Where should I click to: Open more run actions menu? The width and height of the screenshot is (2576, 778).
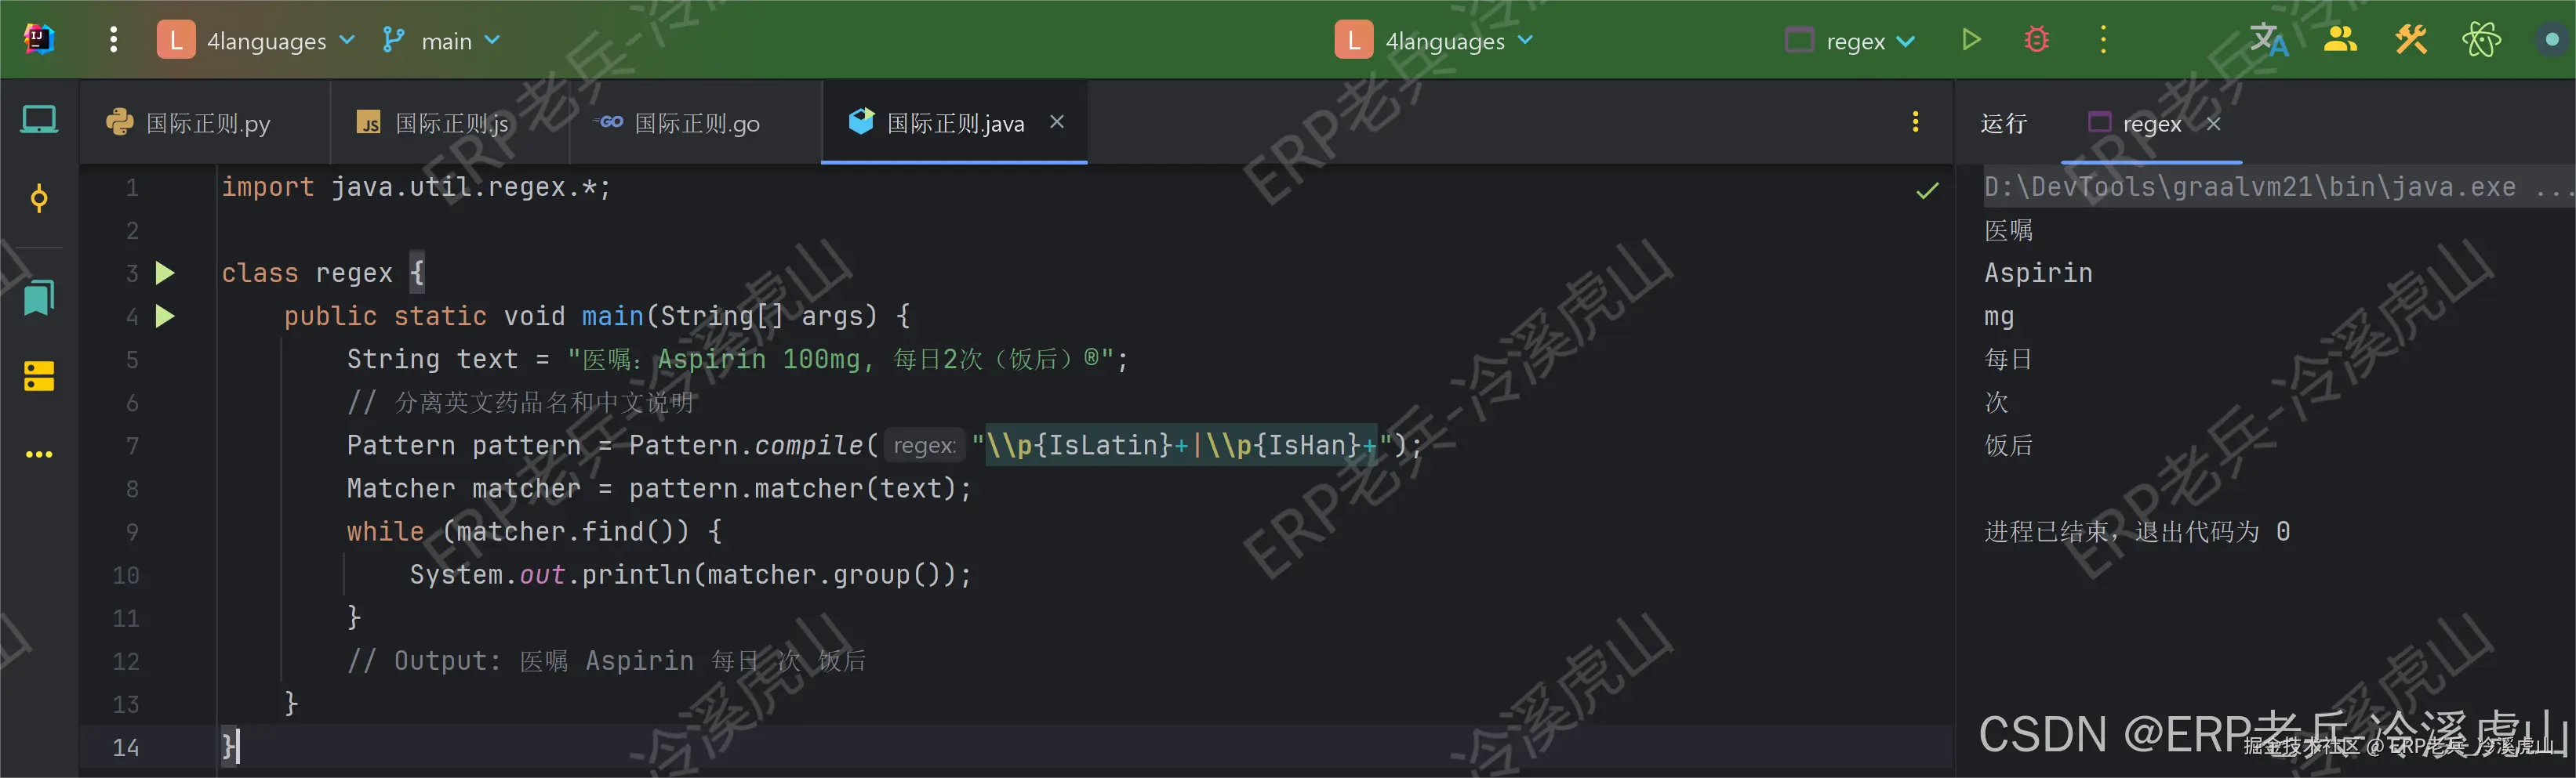(x=2103, y=40)
